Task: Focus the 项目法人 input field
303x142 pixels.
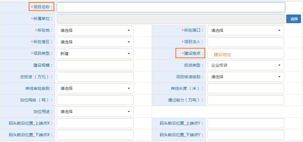Action: point(245,42)
